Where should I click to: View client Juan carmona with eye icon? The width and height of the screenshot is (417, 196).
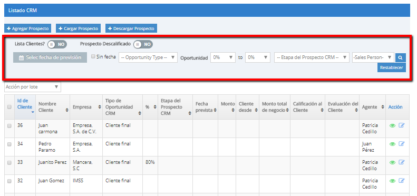click(392, 125)
